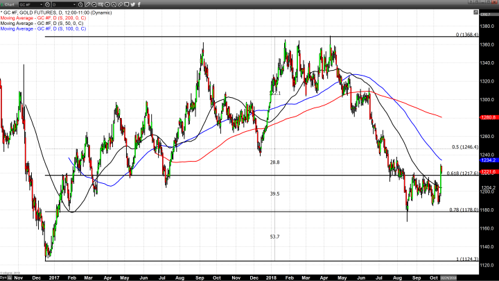The image size is (499, 281).
Task: Click the red 1280.8 price marker
Action: tap(489, 117)
